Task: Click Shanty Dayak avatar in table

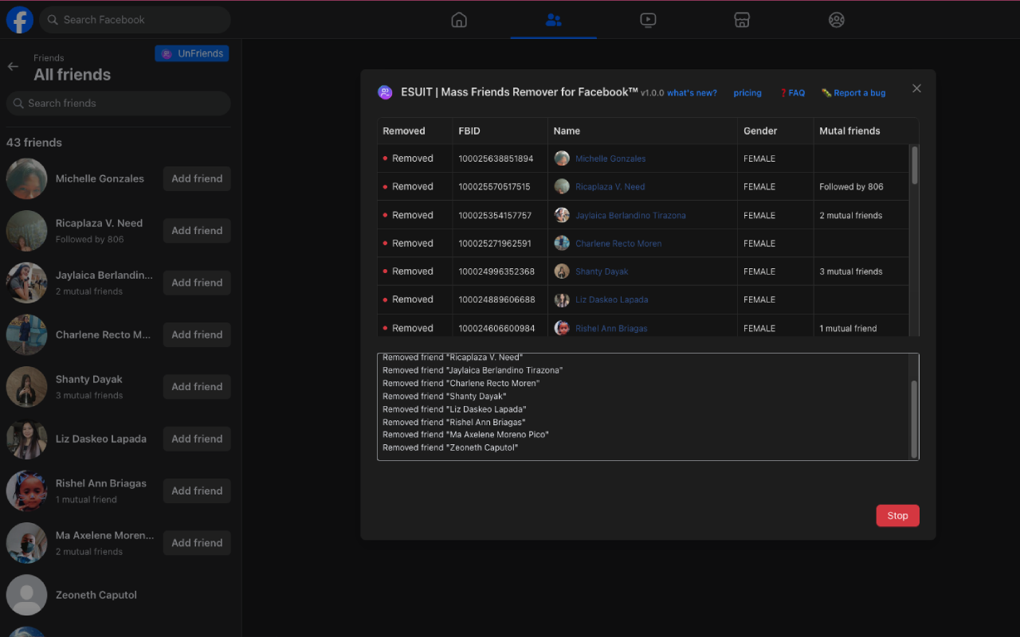Action: click(x=562, y=272)
